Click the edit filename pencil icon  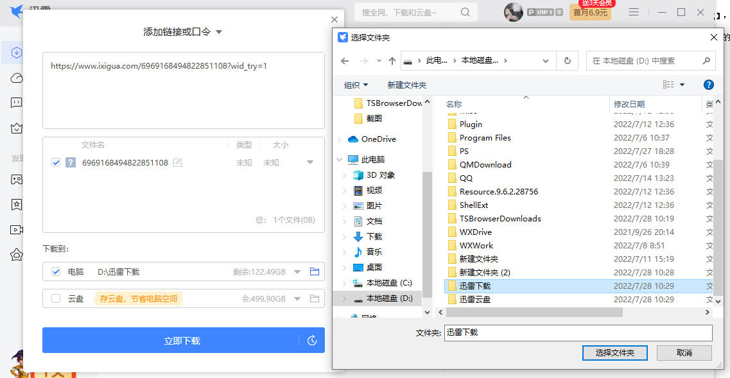pyautogui.click(x=178, y=163)
